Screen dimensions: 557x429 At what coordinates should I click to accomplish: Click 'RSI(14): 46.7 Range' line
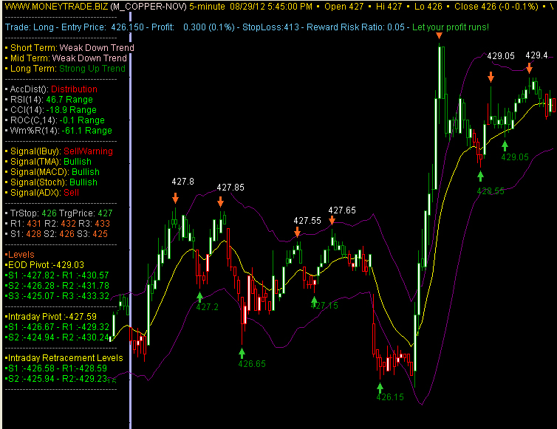tap(49, 99)
